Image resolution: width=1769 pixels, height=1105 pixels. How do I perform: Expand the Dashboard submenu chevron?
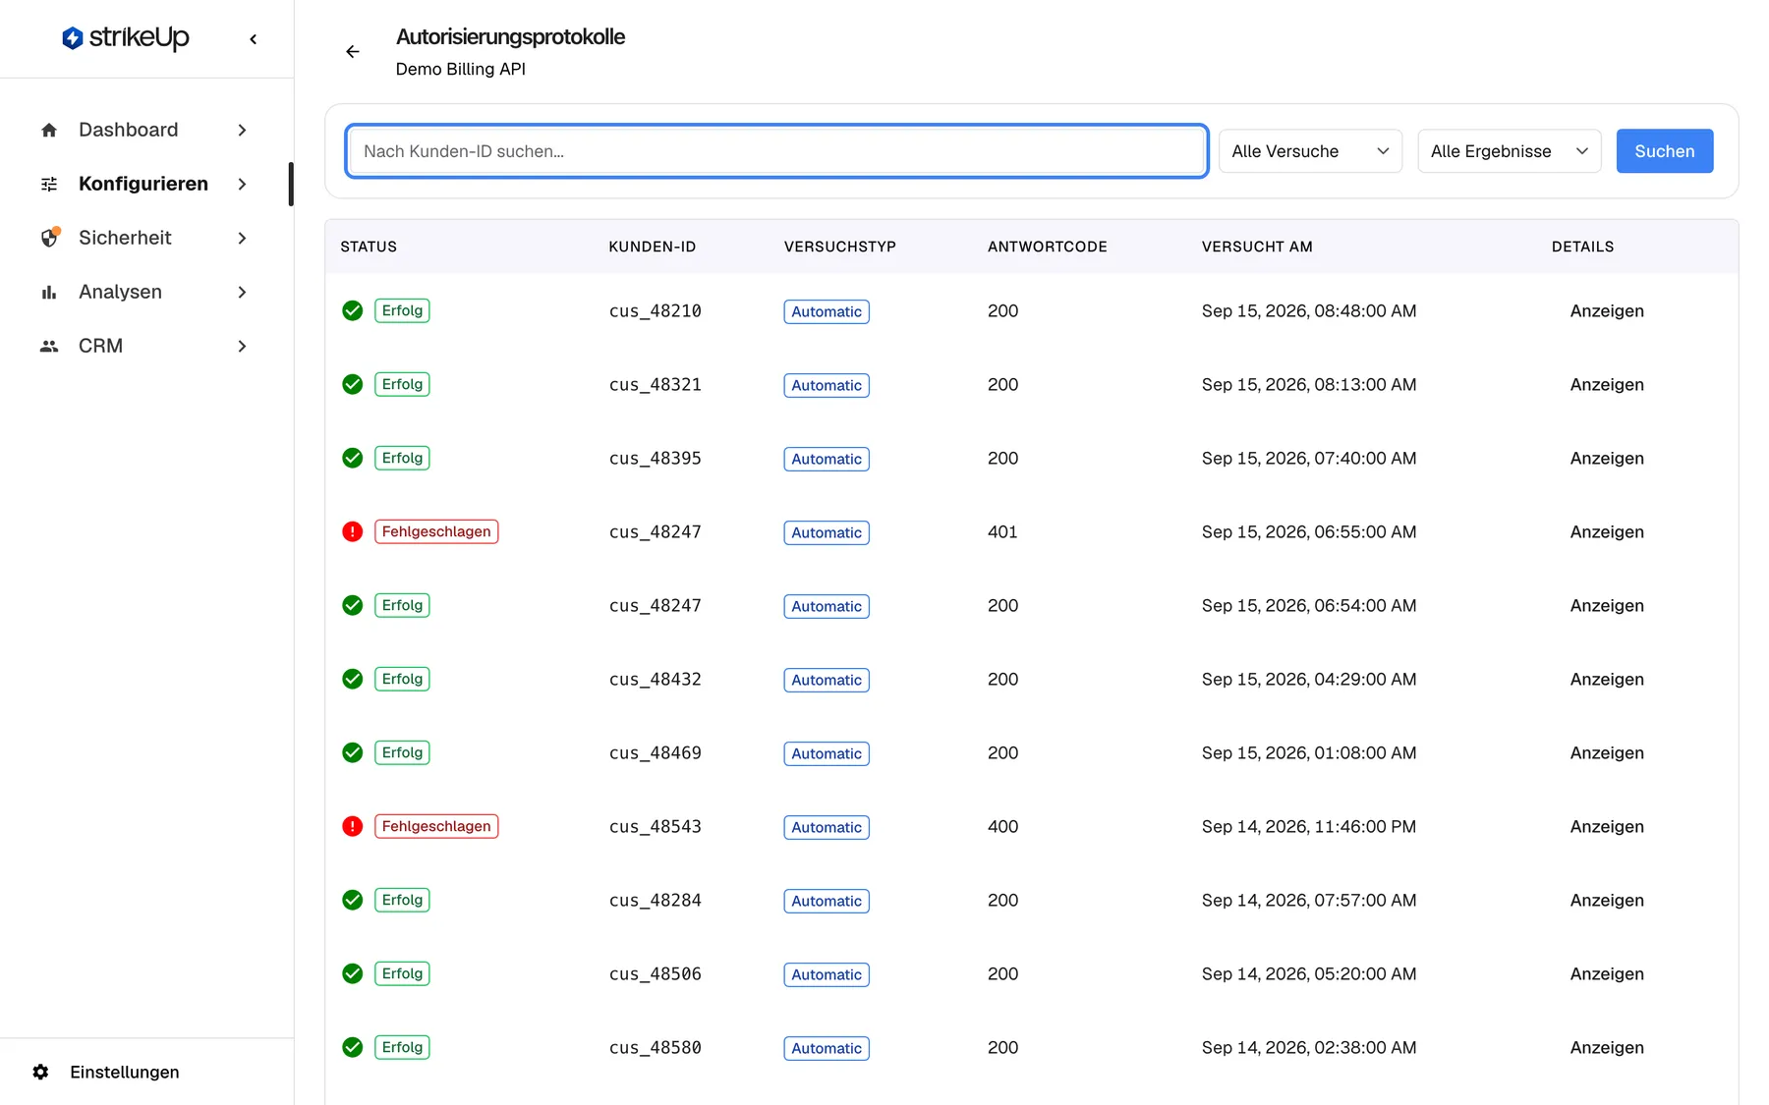(242, 130)
